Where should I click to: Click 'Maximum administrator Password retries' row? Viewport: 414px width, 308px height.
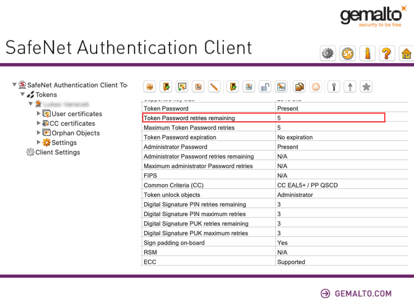275,166
